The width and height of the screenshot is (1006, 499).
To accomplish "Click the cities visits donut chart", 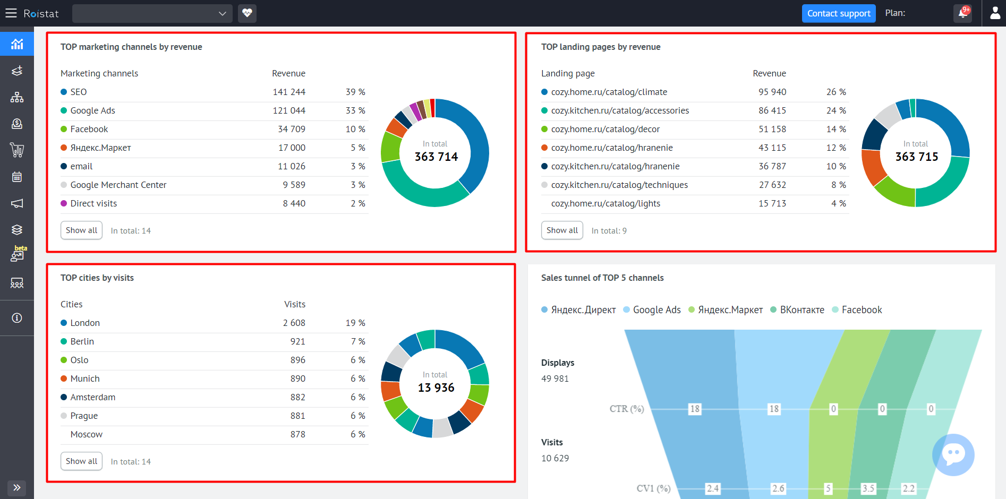I will tap(435, 383).
